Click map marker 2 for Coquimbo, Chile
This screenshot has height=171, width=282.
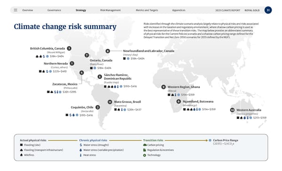click(97, 108)
